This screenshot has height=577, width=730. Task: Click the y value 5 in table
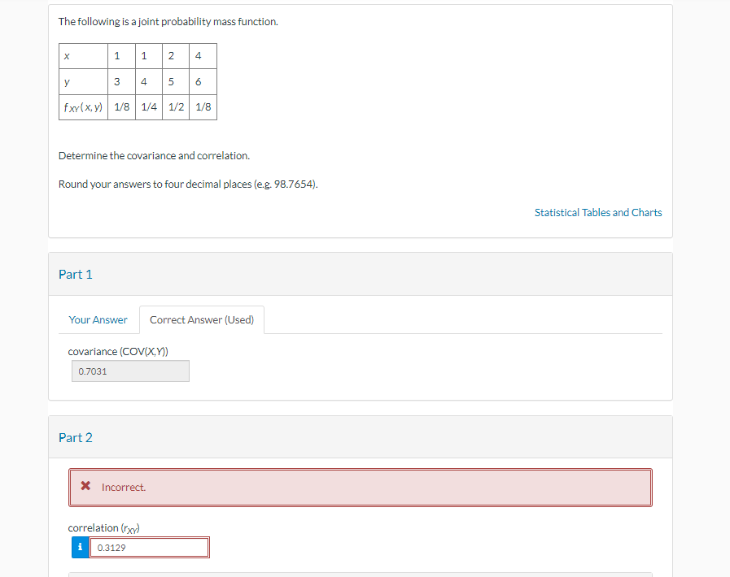pos(176,82)
